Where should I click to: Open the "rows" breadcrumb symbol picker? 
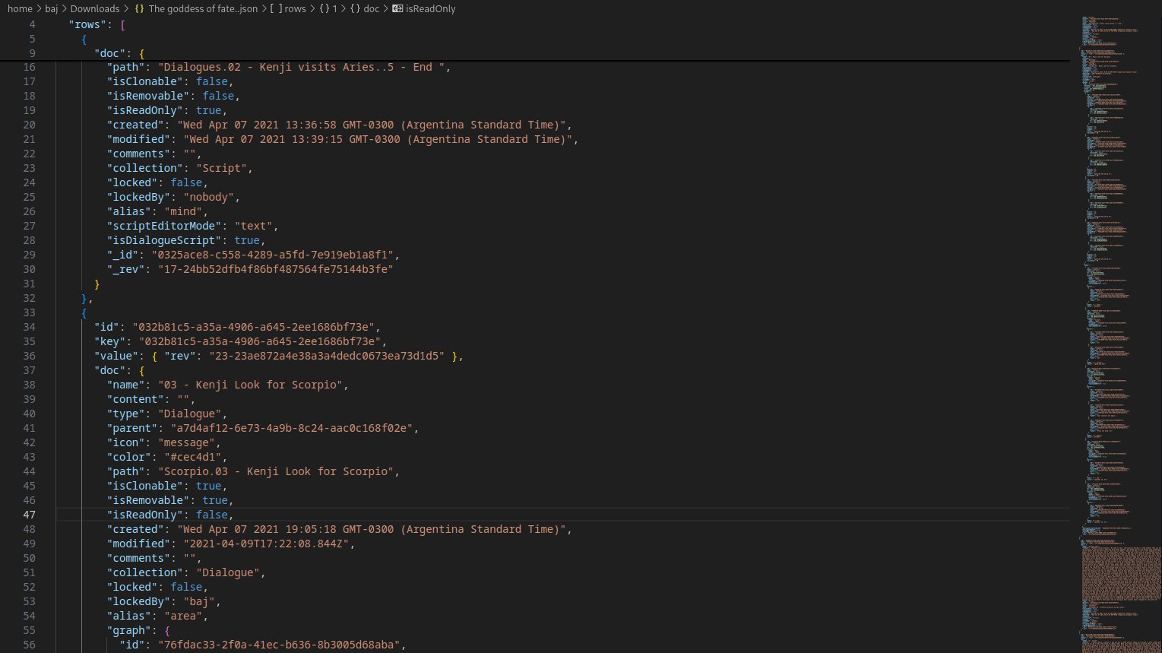(x=295, y=8)
